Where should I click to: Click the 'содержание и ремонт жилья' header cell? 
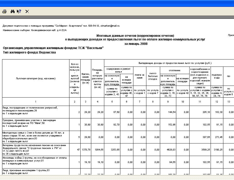[119, 70]
